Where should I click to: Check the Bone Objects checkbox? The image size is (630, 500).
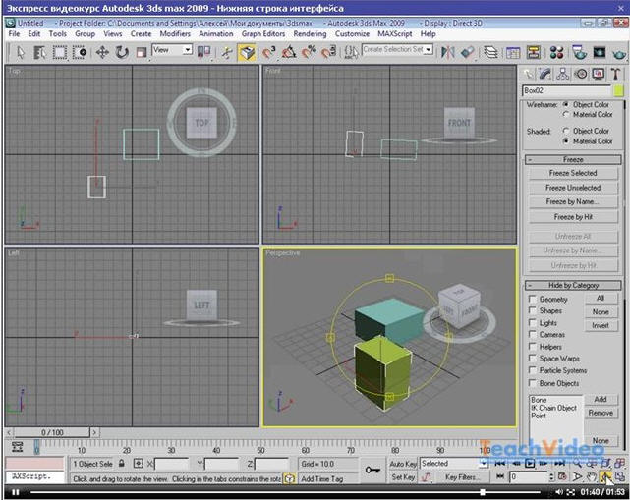pos(533,383)
